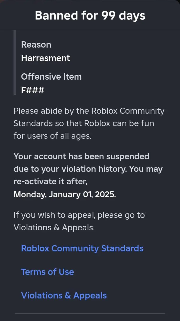Click the "Please abide by the Roblox" line
Screen dimensions: 180x321
(x=89, y=111)
